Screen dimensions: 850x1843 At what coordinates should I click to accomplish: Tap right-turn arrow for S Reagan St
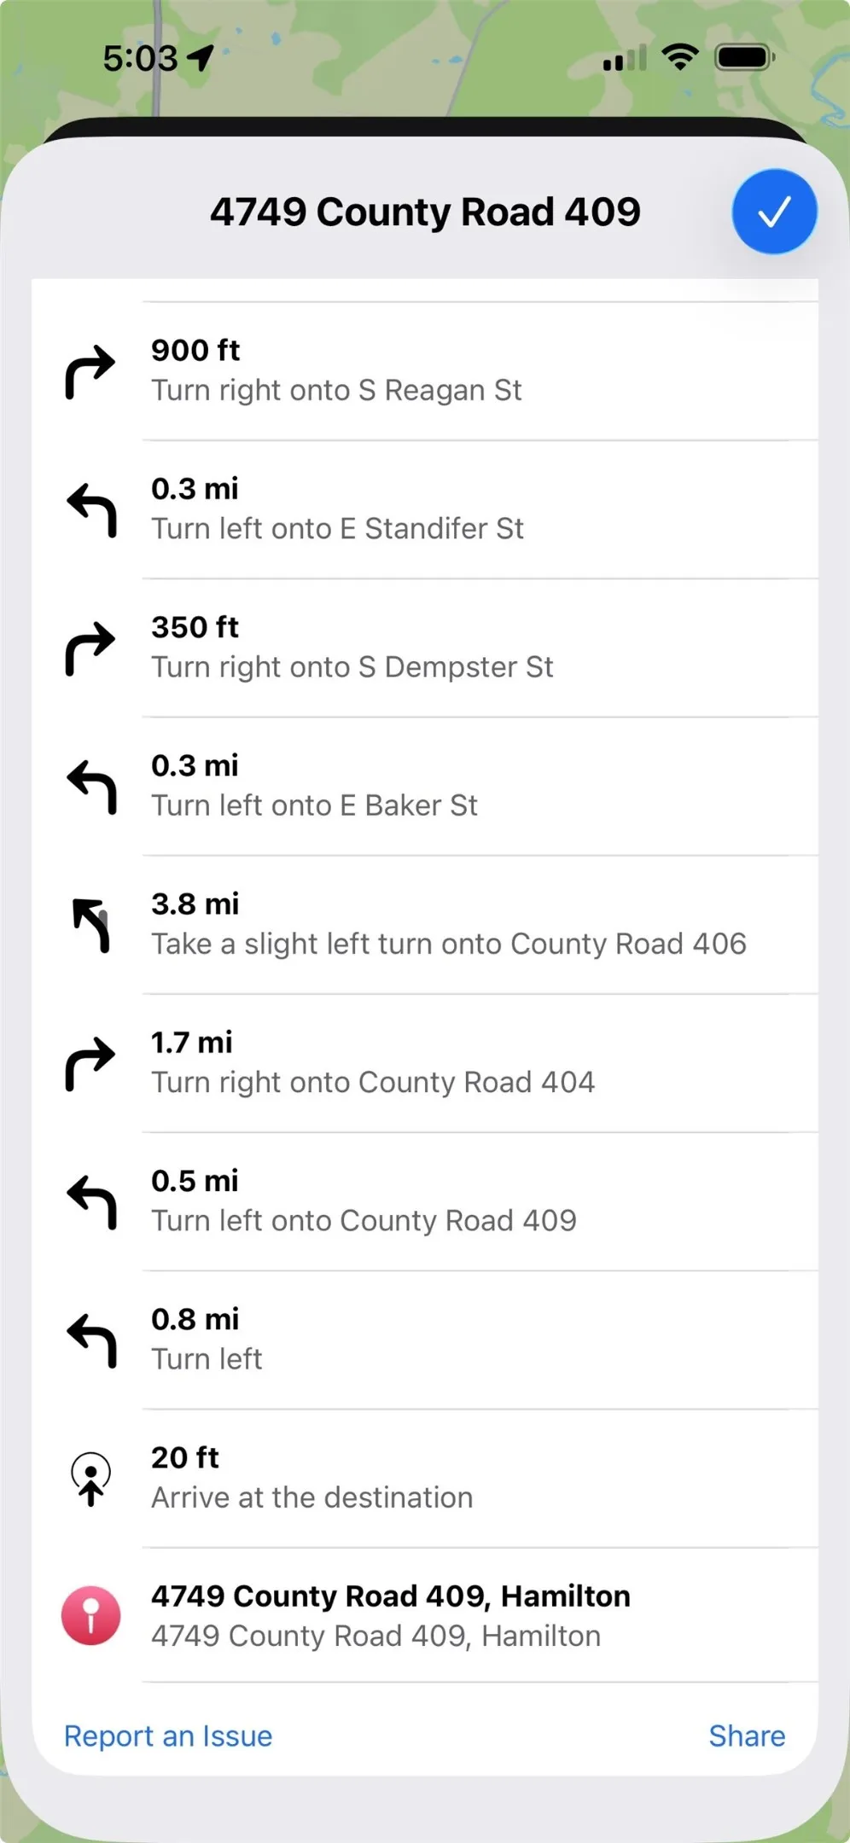90,371
